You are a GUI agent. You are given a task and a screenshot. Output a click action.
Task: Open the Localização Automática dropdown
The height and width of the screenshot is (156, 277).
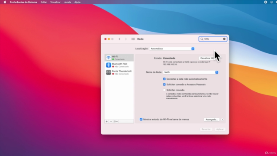pyautogui.click(x=172, y=49)
